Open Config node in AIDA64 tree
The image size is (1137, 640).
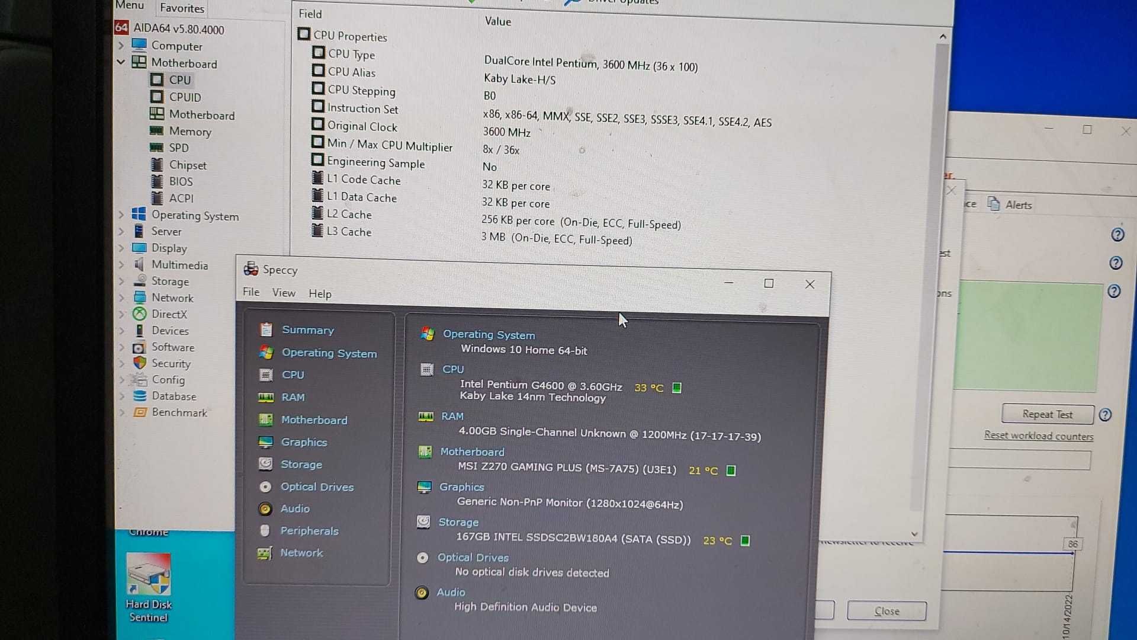[x=168, y=379]
